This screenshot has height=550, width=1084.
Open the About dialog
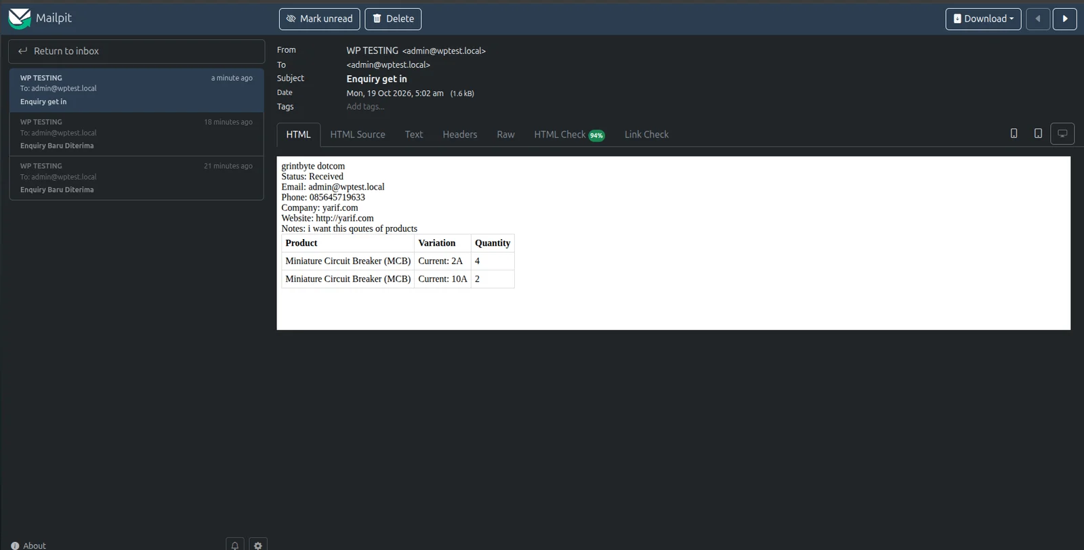point(28,545)
